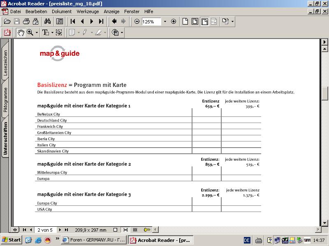Click the yellow key security icon

(x=147, y=230)
